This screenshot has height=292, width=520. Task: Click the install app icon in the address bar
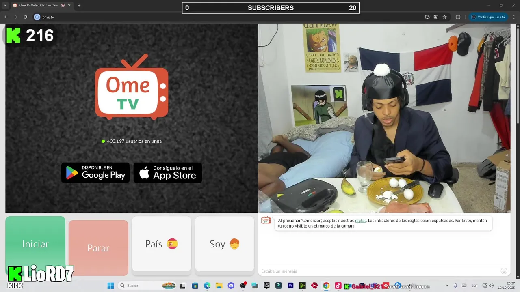click(x=427, y=17)
